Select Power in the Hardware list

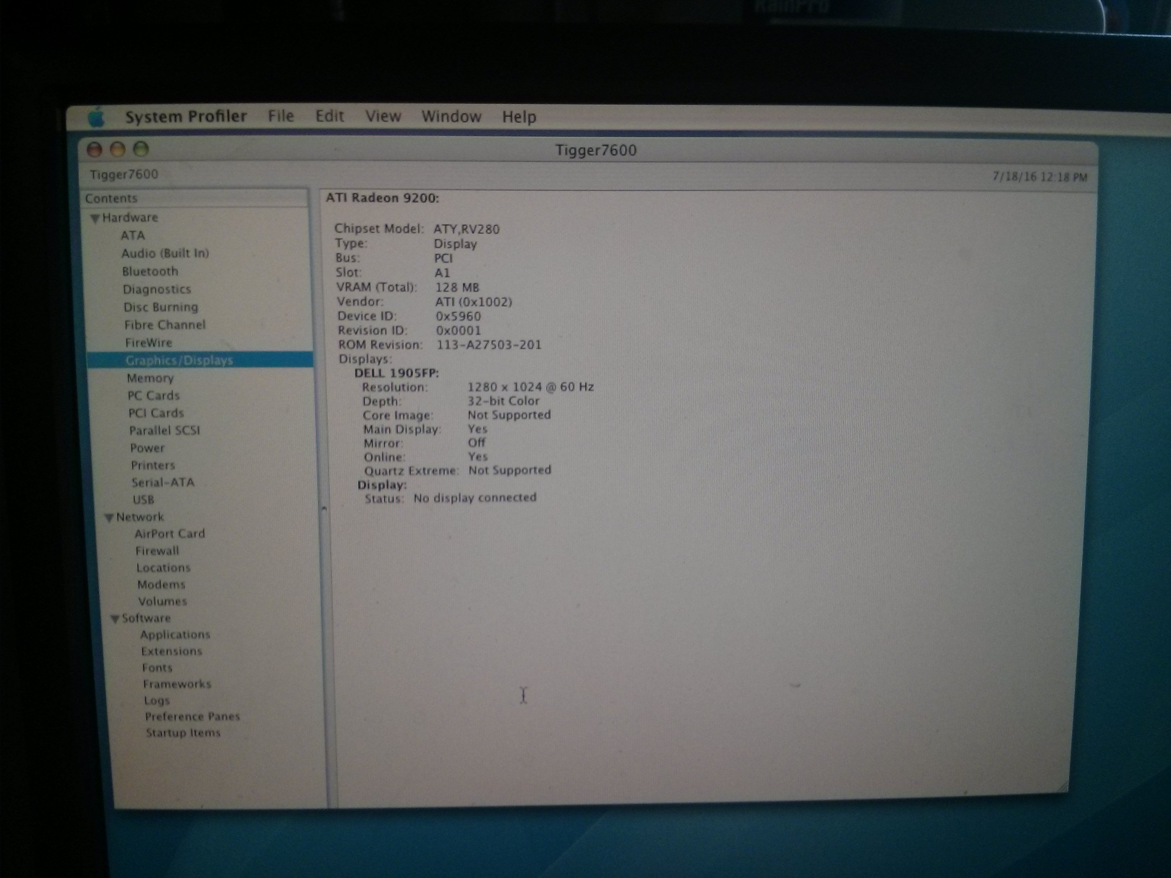(x=147, y=448)
